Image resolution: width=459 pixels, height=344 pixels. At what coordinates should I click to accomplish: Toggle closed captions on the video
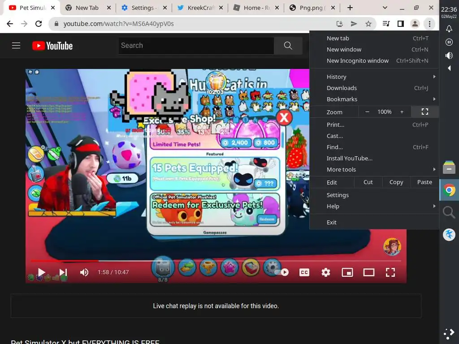(x=304, y=272)
